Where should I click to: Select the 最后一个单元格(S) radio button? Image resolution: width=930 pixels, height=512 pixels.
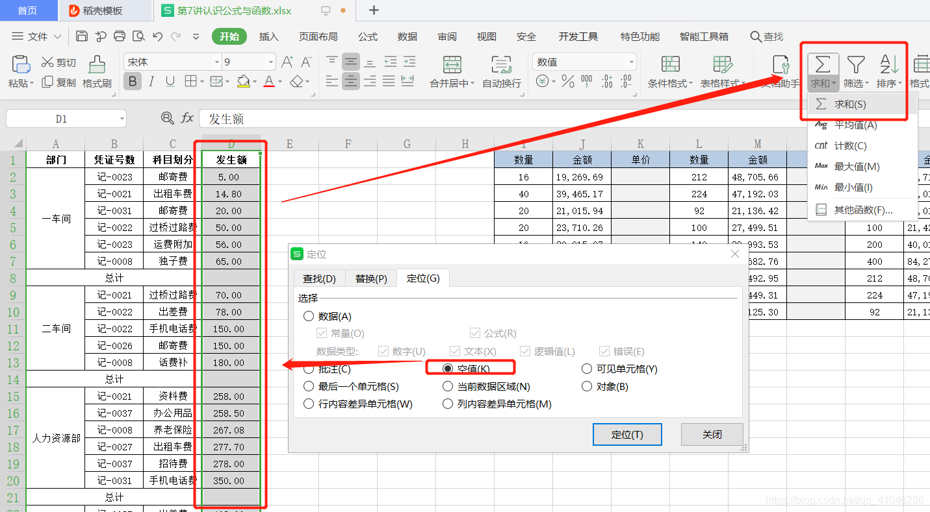click(308, 386)
